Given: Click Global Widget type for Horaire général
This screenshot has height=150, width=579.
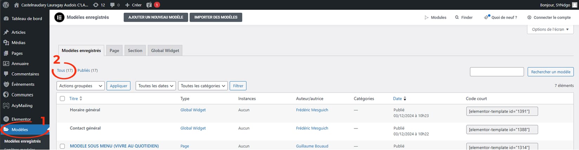Looking at the screenshot, I should click(193, 110).
